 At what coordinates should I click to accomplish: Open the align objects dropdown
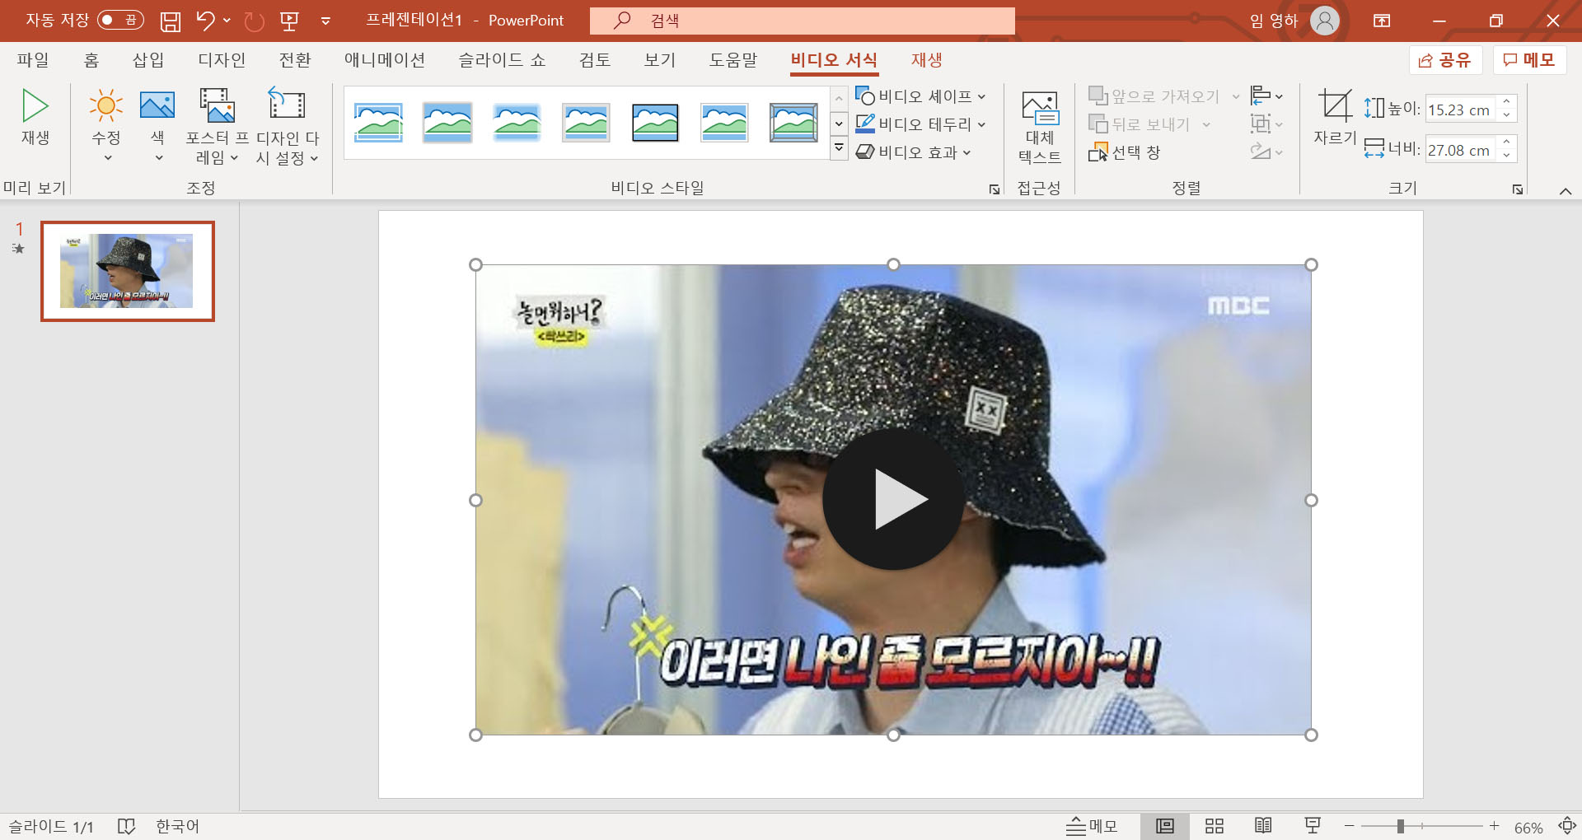point(1266,96)
